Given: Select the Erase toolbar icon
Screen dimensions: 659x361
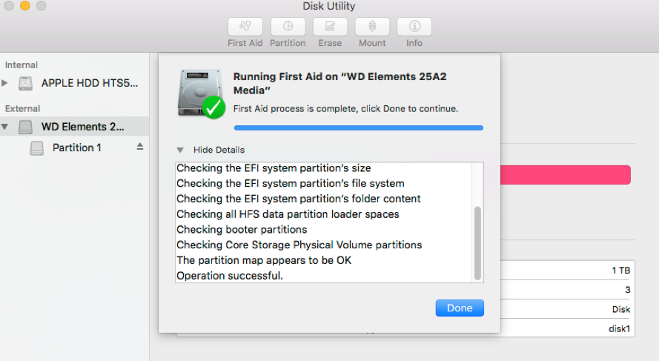Looking at the screenshot, I should pyautogui.click(x=330, y=27).
